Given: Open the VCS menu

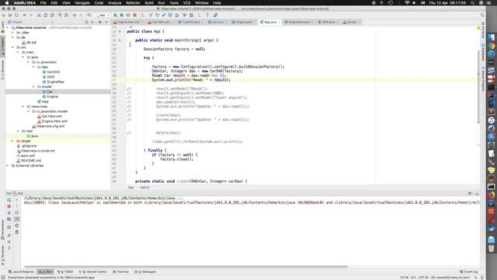Looking at the screenshot, I should click(x=186, y=2).
